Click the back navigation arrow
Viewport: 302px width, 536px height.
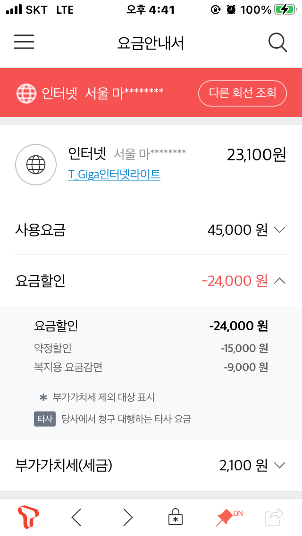pyautogui.click(x=77, y=517)
